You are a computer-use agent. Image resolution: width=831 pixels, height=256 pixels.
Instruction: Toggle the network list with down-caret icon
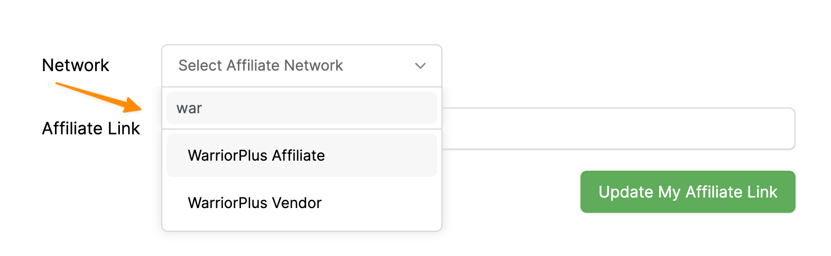coord(420,66)
